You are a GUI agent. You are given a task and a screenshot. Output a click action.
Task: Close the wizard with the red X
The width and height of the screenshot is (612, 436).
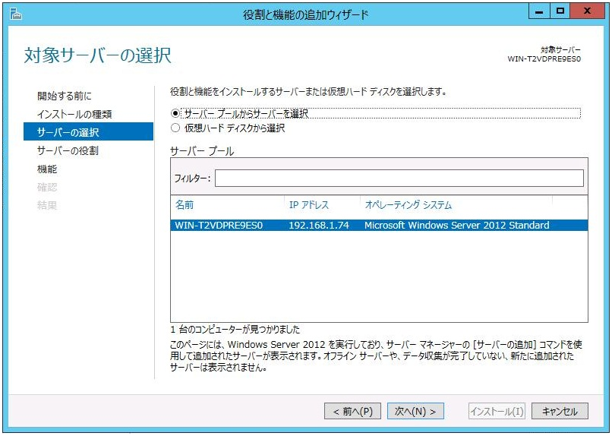tap(589, 11)
